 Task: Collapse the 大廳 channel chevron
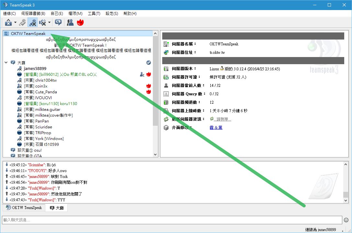pos(6,63)
